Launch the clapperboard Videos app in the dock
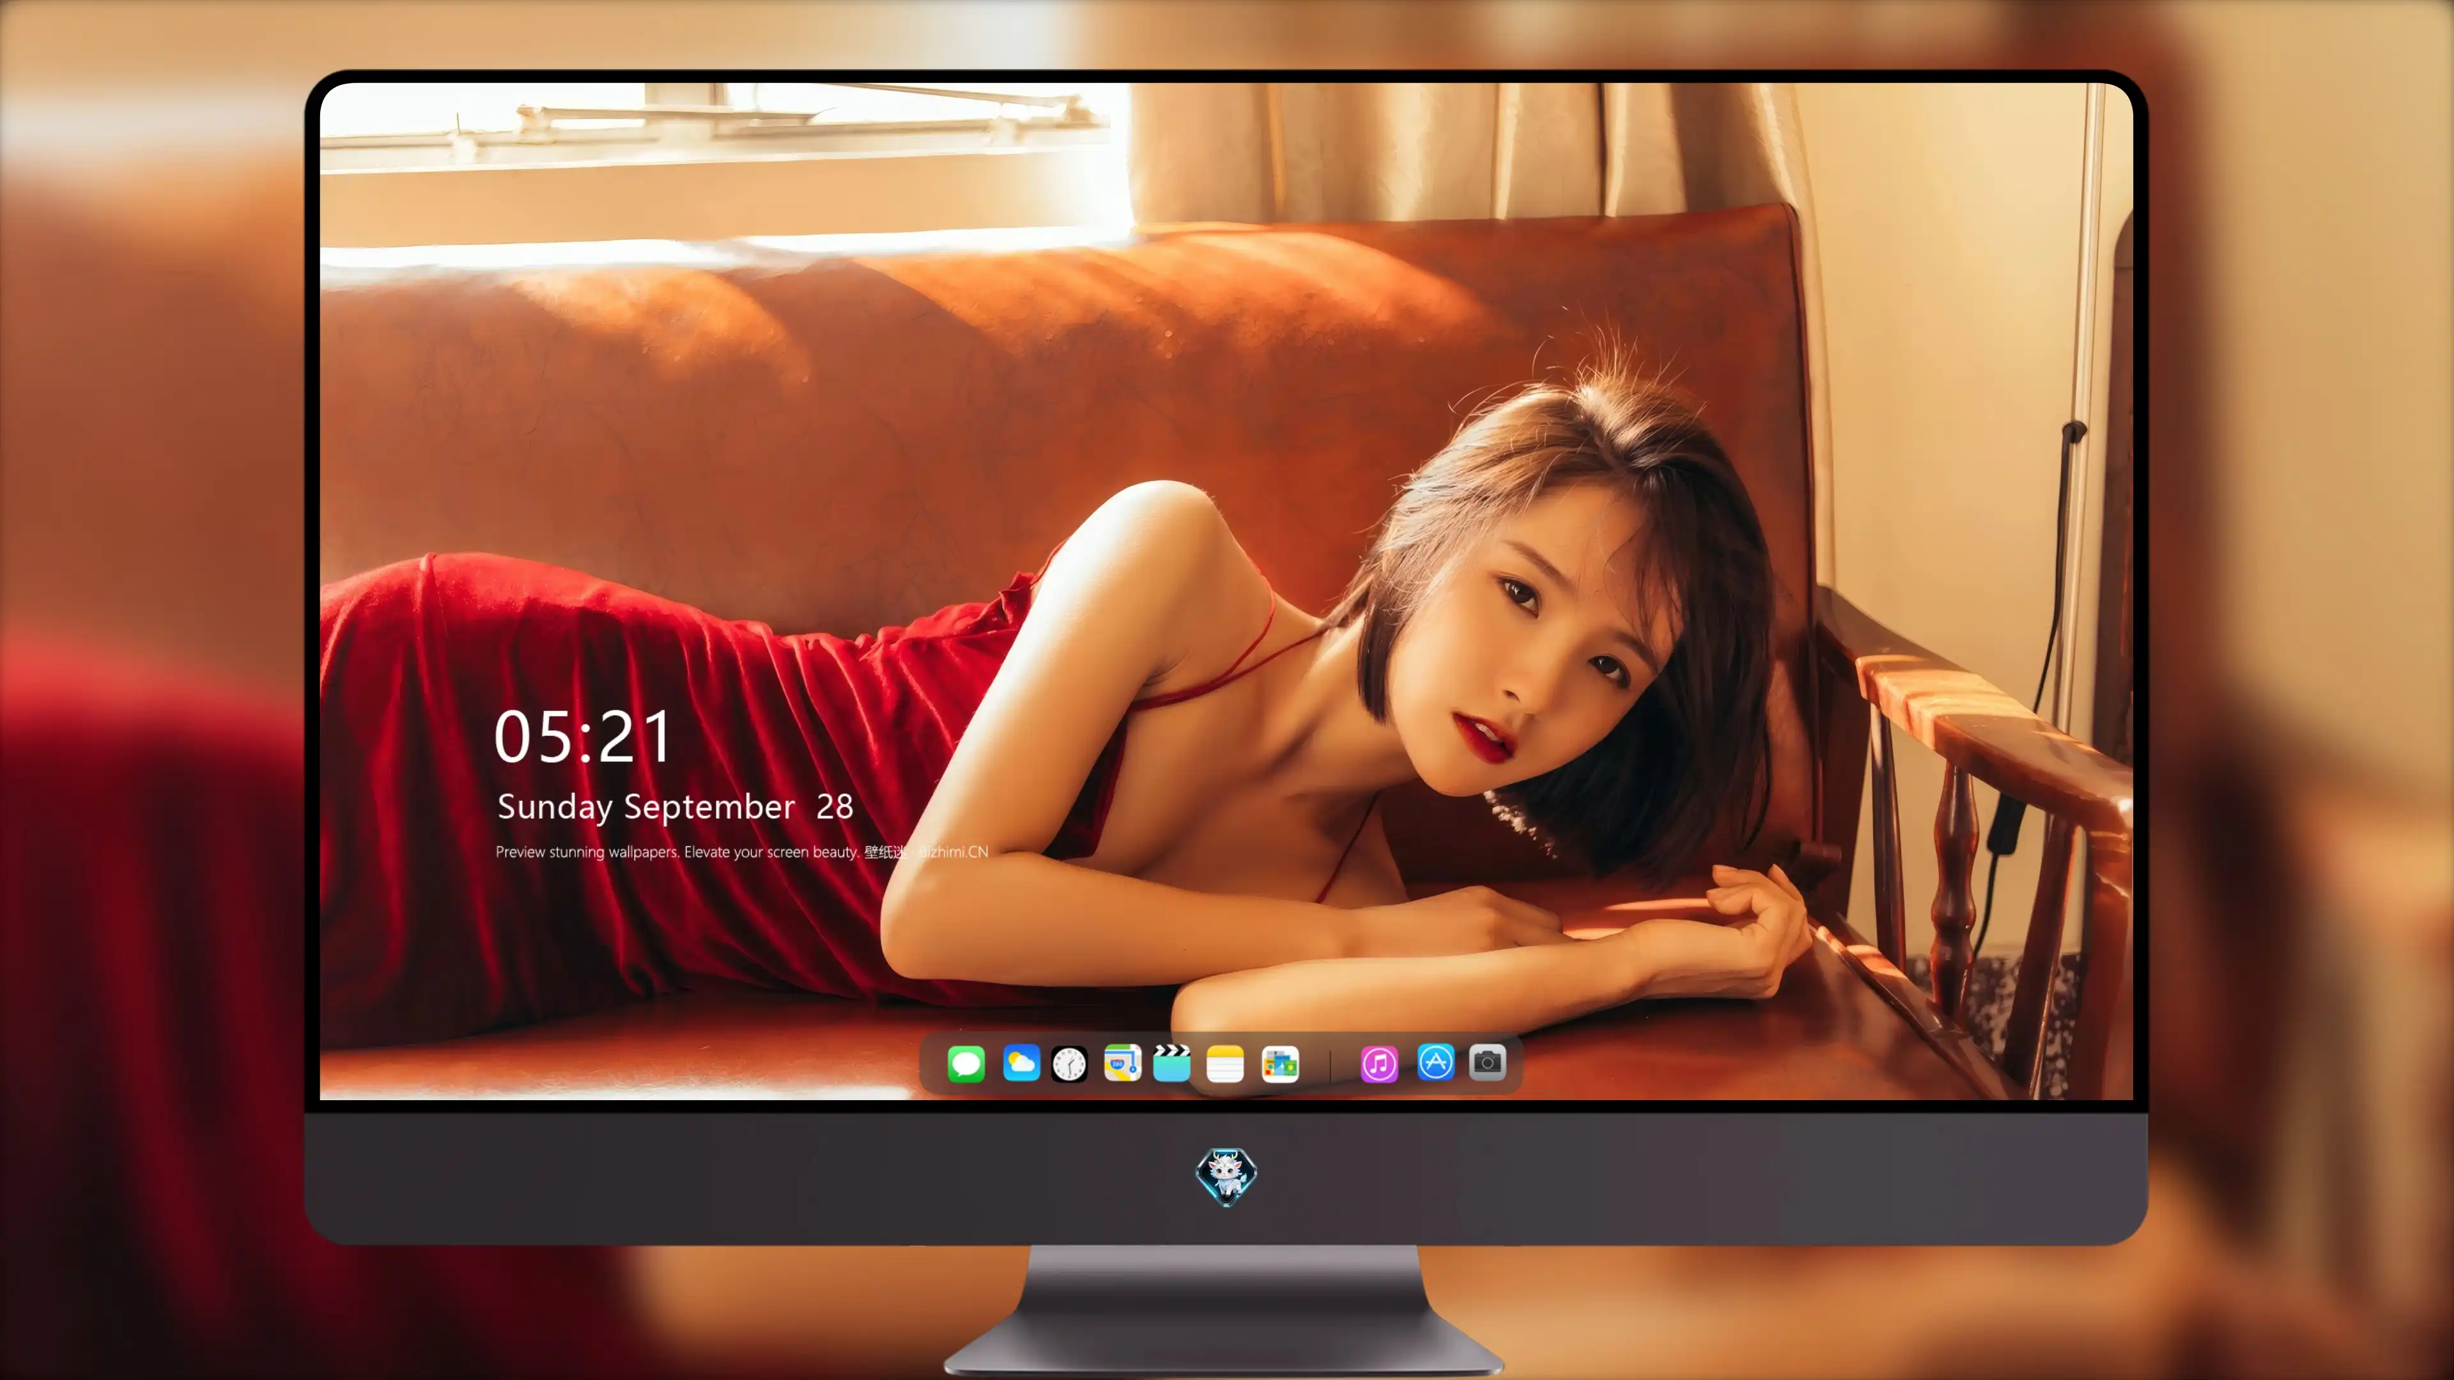2454x1380 pixels. 1172,1063
